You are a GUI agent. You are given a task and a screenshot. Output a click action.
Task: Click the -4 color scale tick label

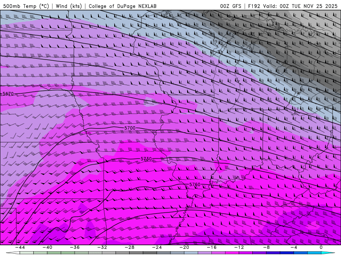[294, 247]
